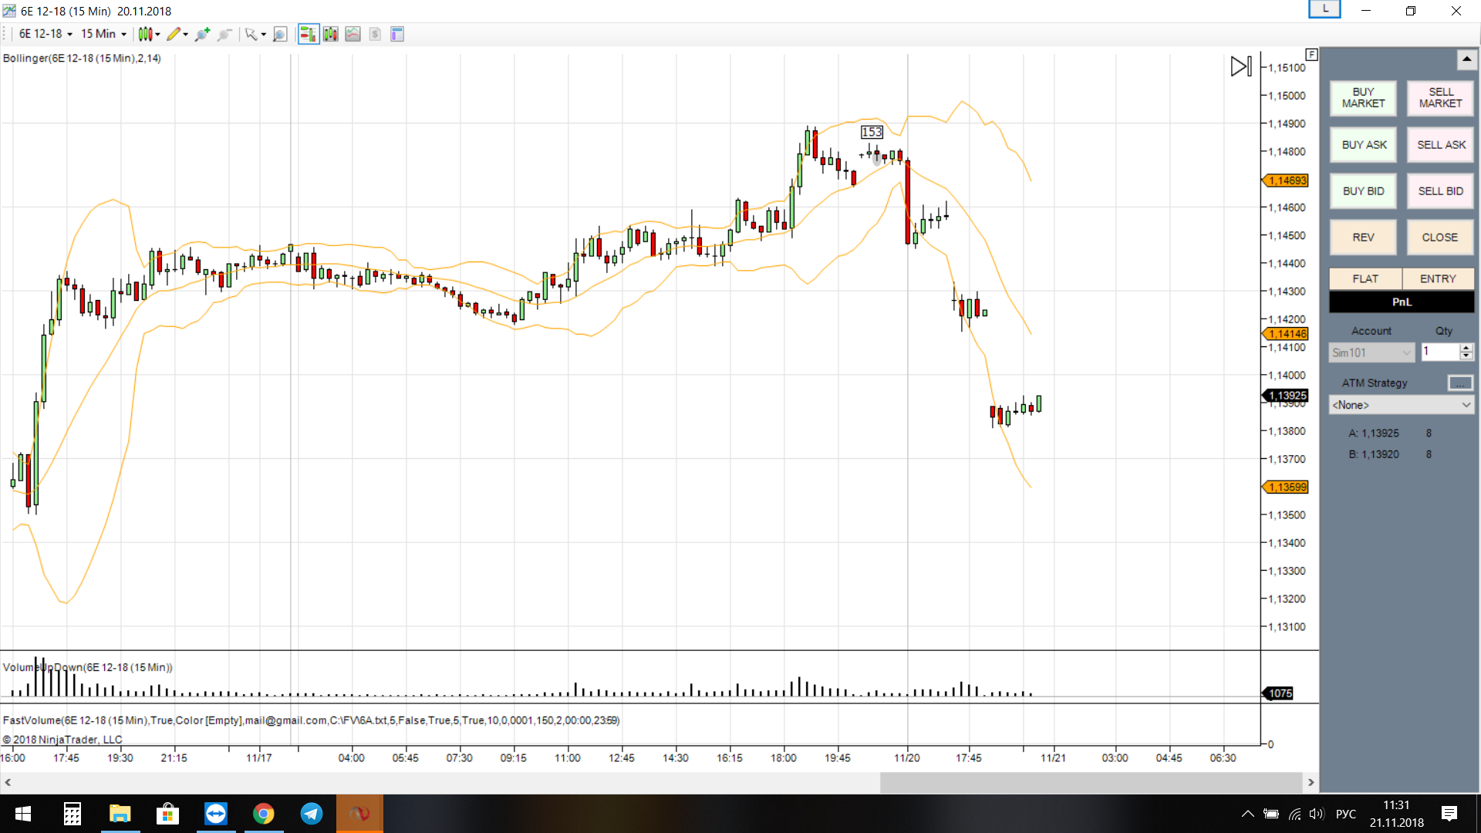The height and width of the screenshot is (833, 1481).
Task: Click the zoom in magnifier icon
Action: (x=202, y=34)
